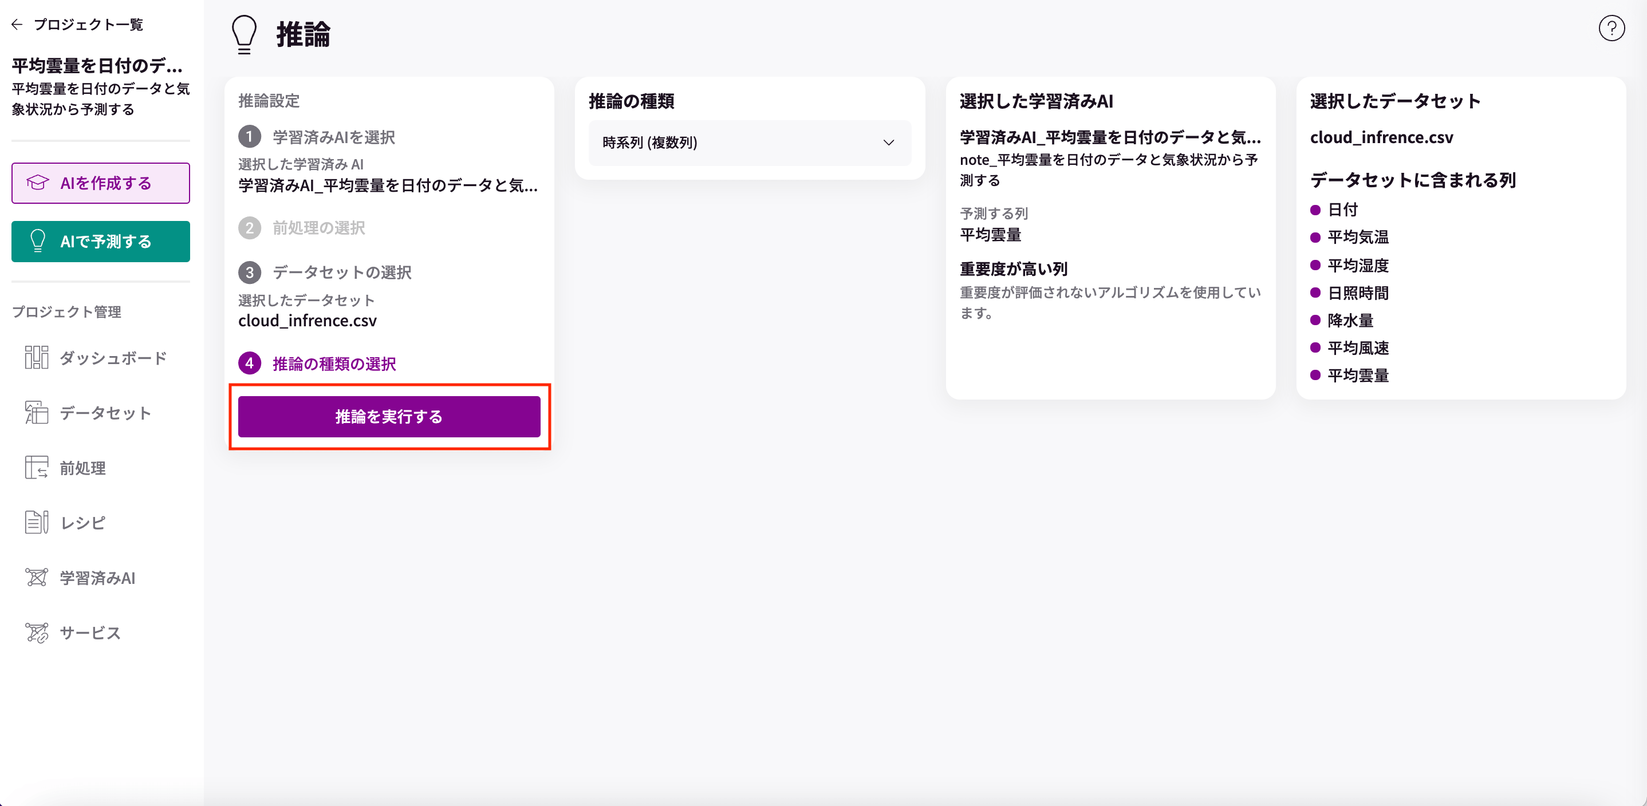Go to 前処理 in the sidebar

point(82,468)
